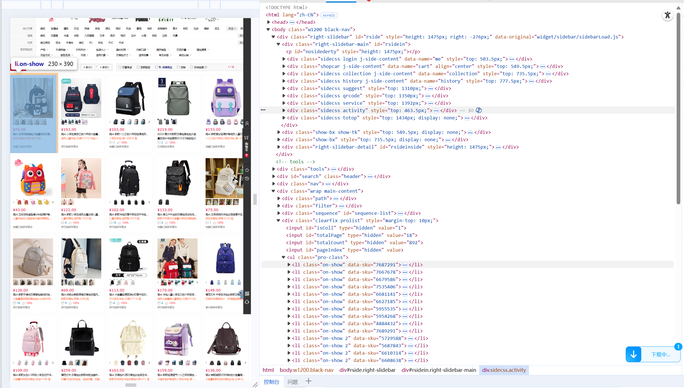The height and width of the screenshot is (388, 684).
Task: Open the user login sidebar icon
Action: [247, 124]
